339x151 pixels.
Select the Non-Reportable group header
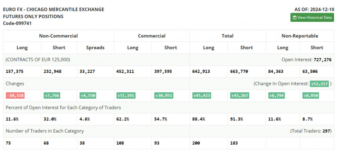pos(300,36)
